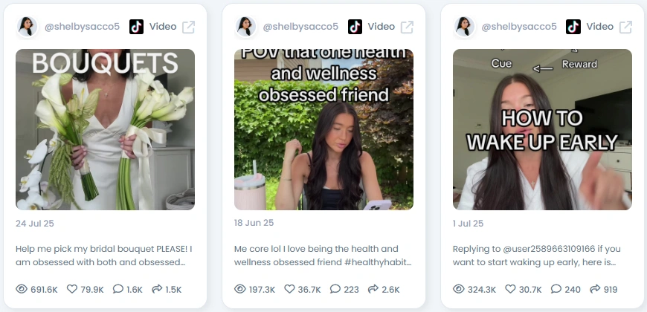
Task: Open external link on bouquets video card
Action: point(189,27)
